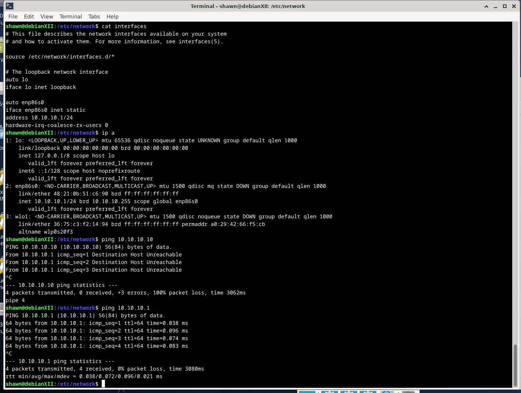This screenshot has width=521, height=393.
Task: Click the terminal vertical scrollbar thumb
Action: click(x=516, y=365)
